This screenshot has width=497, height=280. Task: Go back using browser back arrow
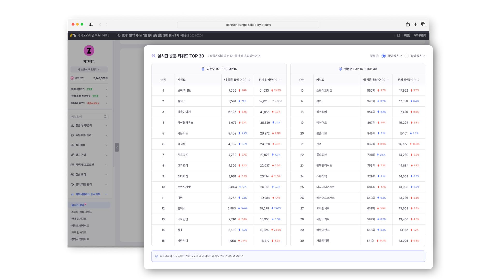pos(100,24)
